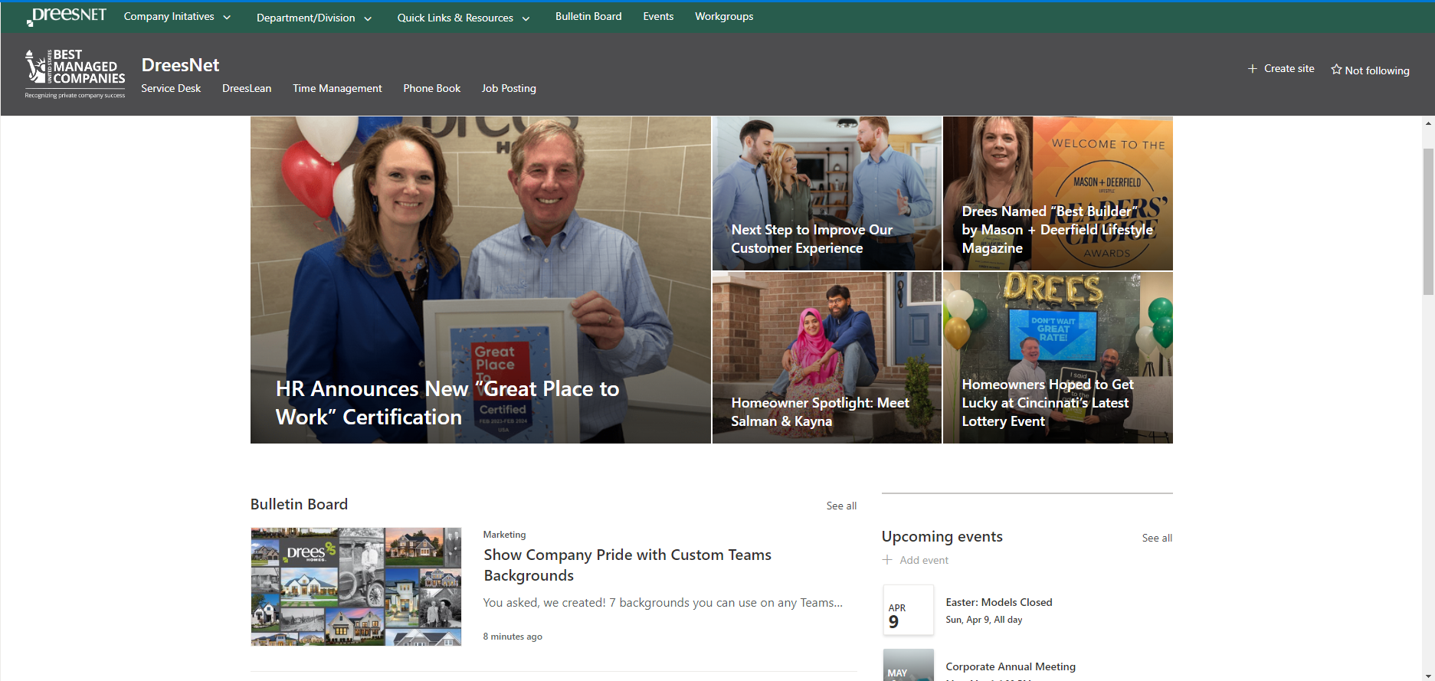The width and height of the screenshot is (1435, 681).
Task: Open Easter: Models Closed event
Action: pos(999,602)
